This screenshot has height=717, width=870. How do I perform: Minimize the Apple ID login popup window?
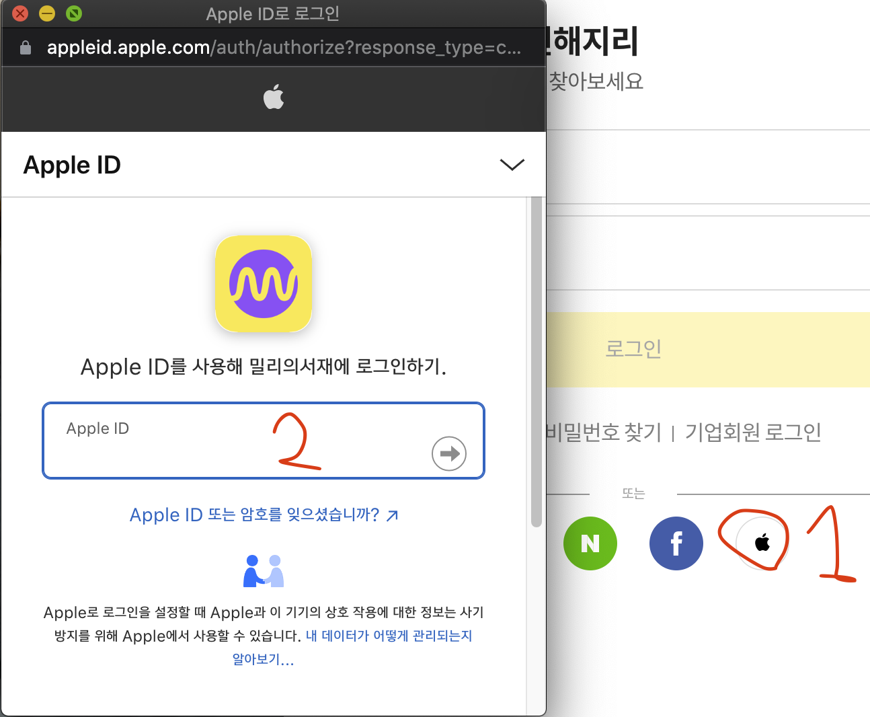47,13
